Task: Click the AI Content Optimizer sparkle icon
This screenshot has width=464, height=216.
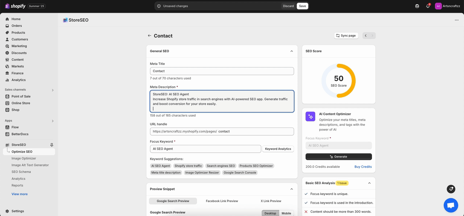Action: pyautogui.click(x=310, y=116)
